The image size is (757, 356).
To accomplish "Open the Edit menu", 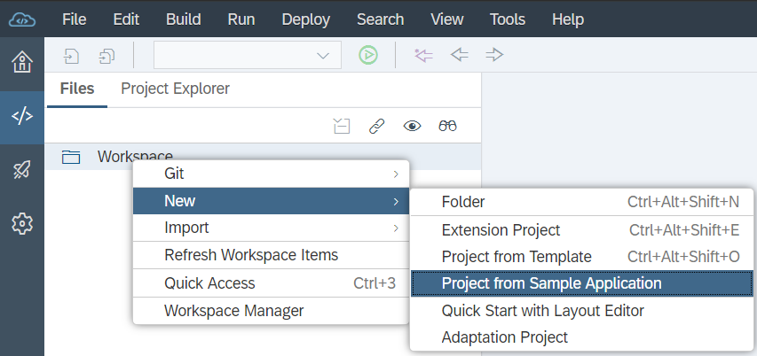I will click(x=126, y=19).
